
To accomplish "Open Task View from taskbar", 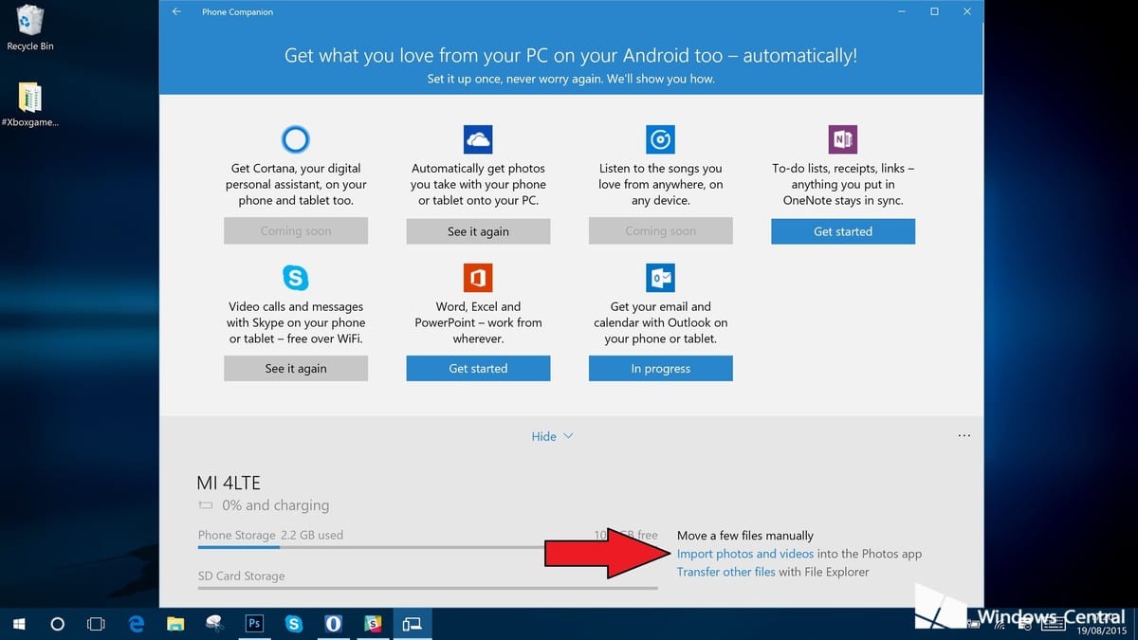I will coord(96,624).
